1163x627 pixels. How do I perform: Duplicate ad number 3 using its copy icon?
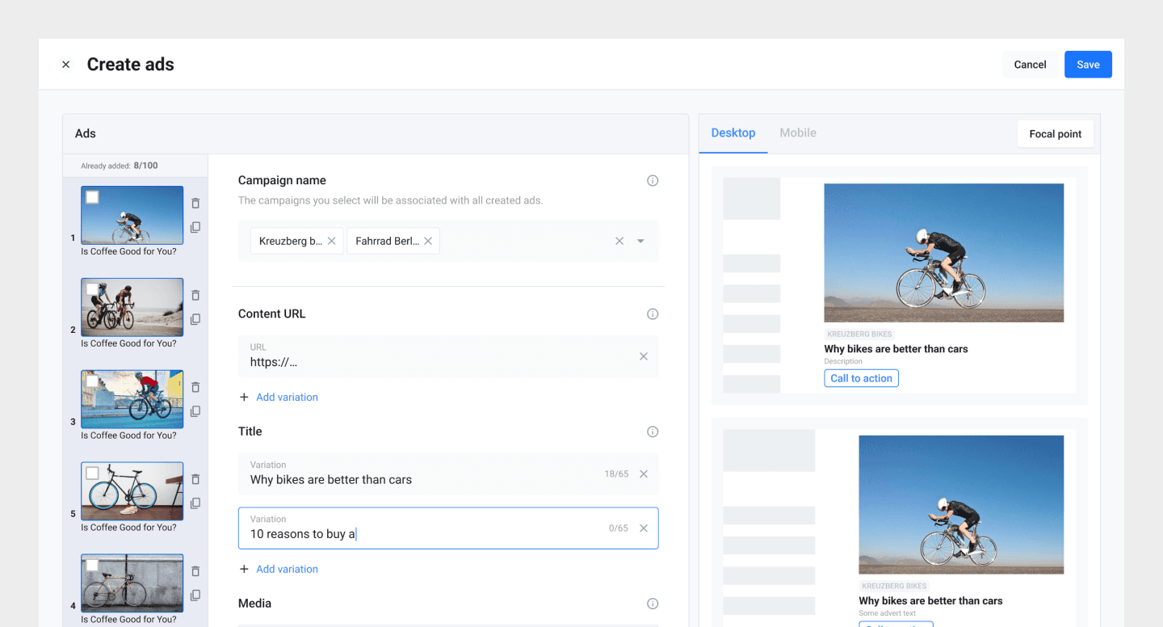coord(195,412)
